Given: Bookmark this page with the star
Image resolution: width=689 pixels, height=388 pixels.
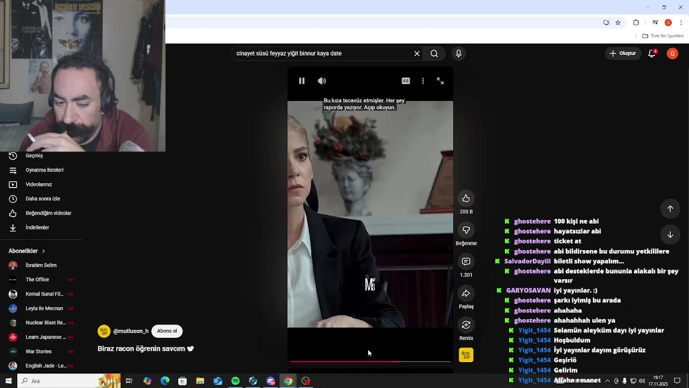Looking at the screenshot, I should coord(618,23).
